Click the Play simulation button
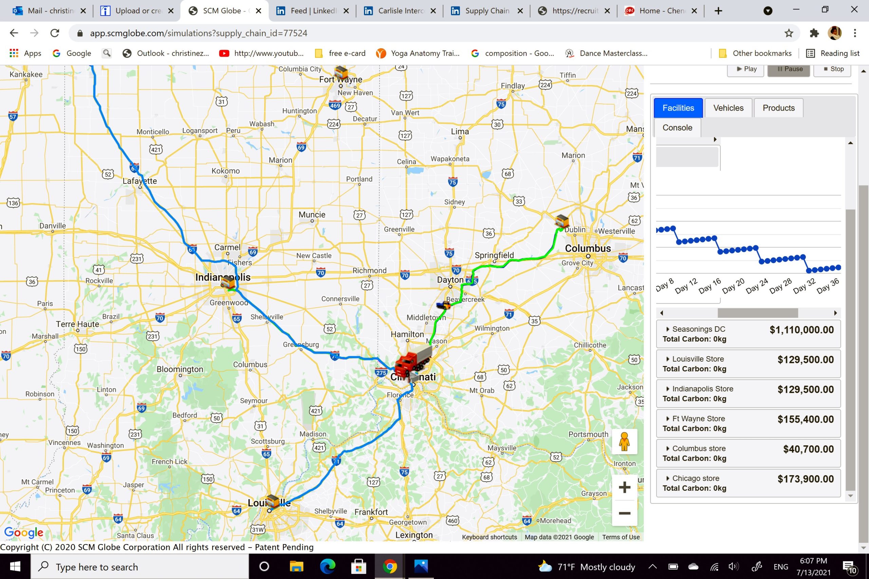The image size is (869, 579). [745, 70]
